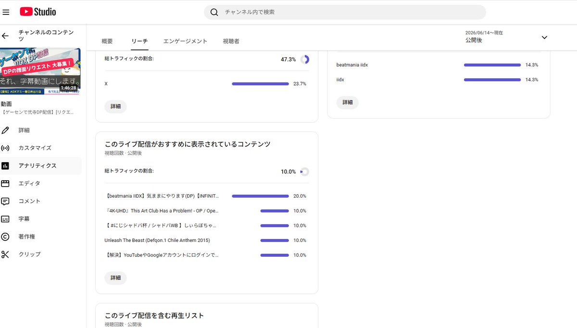
Task: Click the 47.3% total traffic value
Action: tap(288, 59)
